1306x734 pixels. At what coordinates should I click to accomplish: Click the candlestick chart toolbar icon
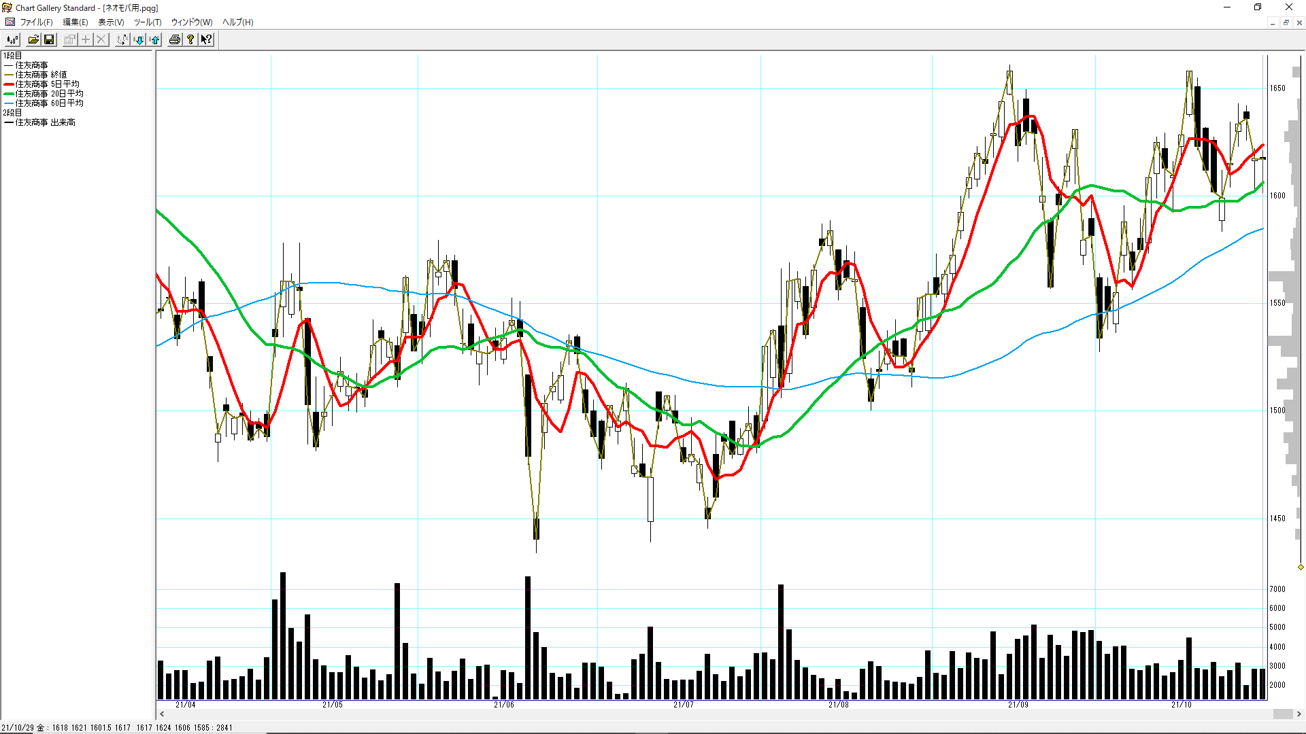[12, 39]
